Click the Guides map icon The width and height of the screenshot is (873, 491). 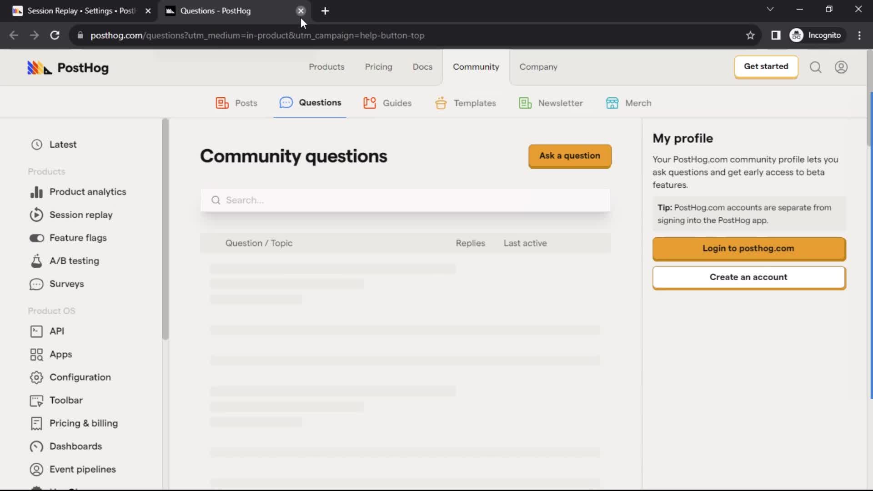[370, 103]
